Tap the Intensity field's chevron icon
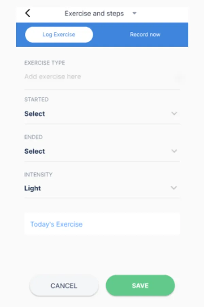Screen dimensions: 204x307 pos(174,188)
